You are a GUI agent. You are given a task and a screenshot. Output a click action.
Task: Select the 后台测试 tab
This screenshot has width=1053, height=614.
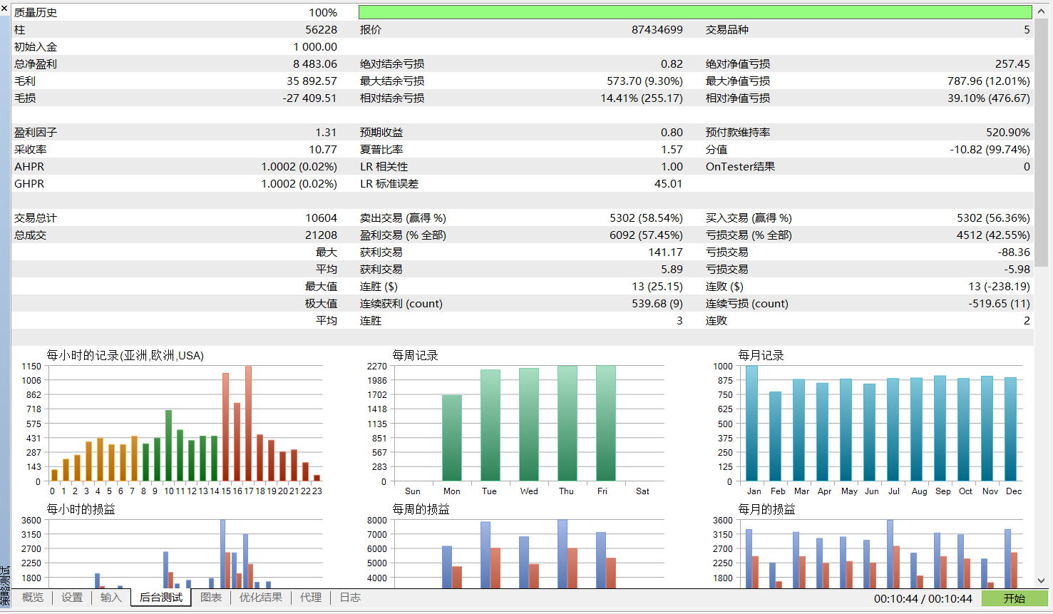click(x=160, y=598)
